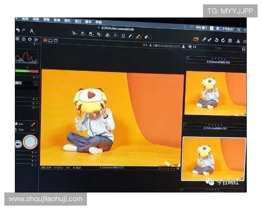Open the 脚本 menu
This screenshot has height=210, width=262.
tap(88, 22)
